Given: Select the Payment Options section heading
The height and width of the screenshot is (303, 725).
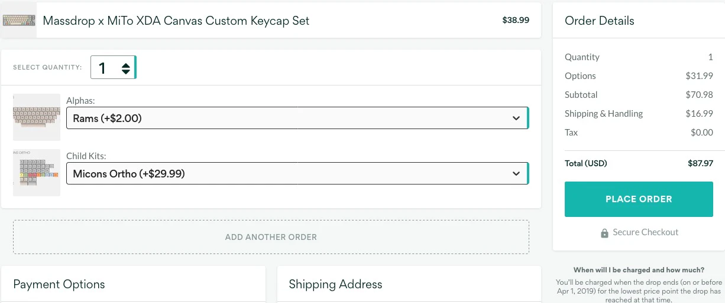Looking at the screenshot, I should [59, 284].
